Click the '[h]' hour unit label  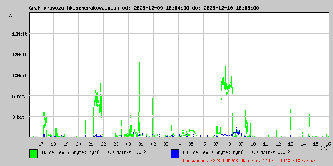[x=324, y=148]
